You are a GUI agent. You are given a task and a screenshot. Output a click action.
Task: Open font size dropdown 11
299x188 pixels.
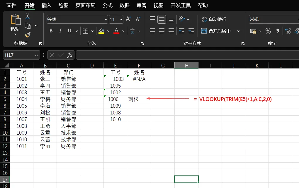121,19
